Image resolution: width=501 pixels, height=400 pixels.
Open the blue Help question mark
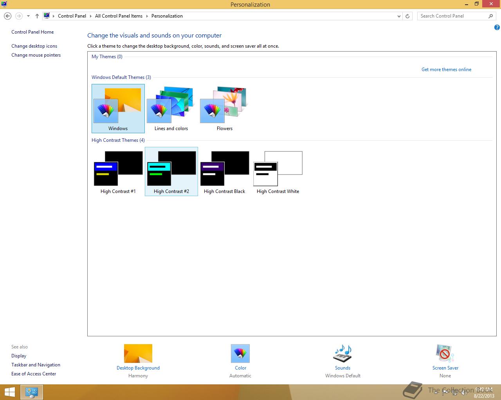click(497, 27)
